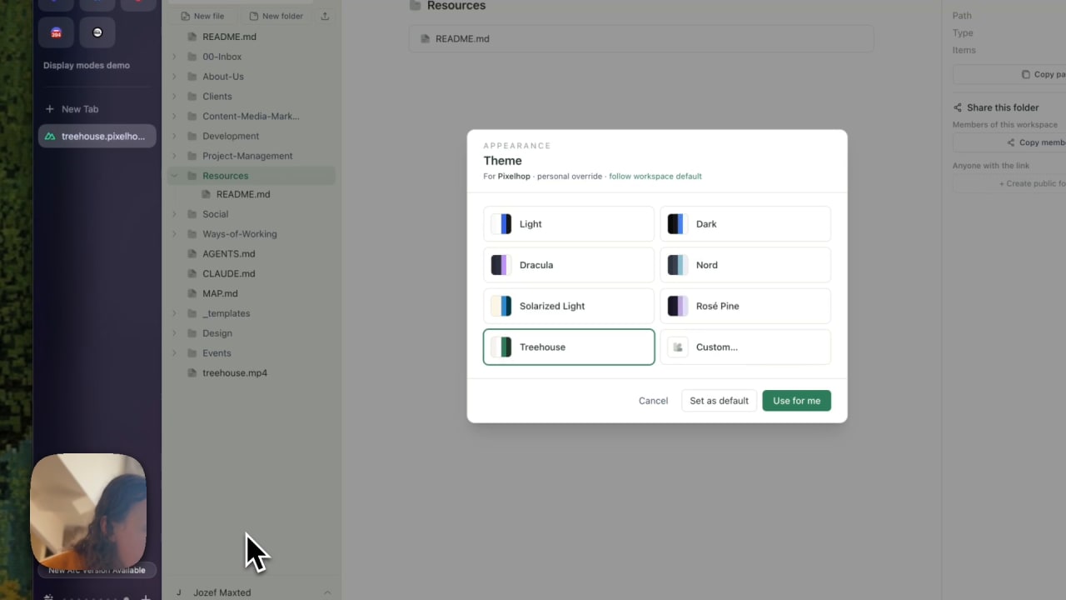Click the Share this folder icon
This screenshot has width=1066, height=600.
pos(958,108)
